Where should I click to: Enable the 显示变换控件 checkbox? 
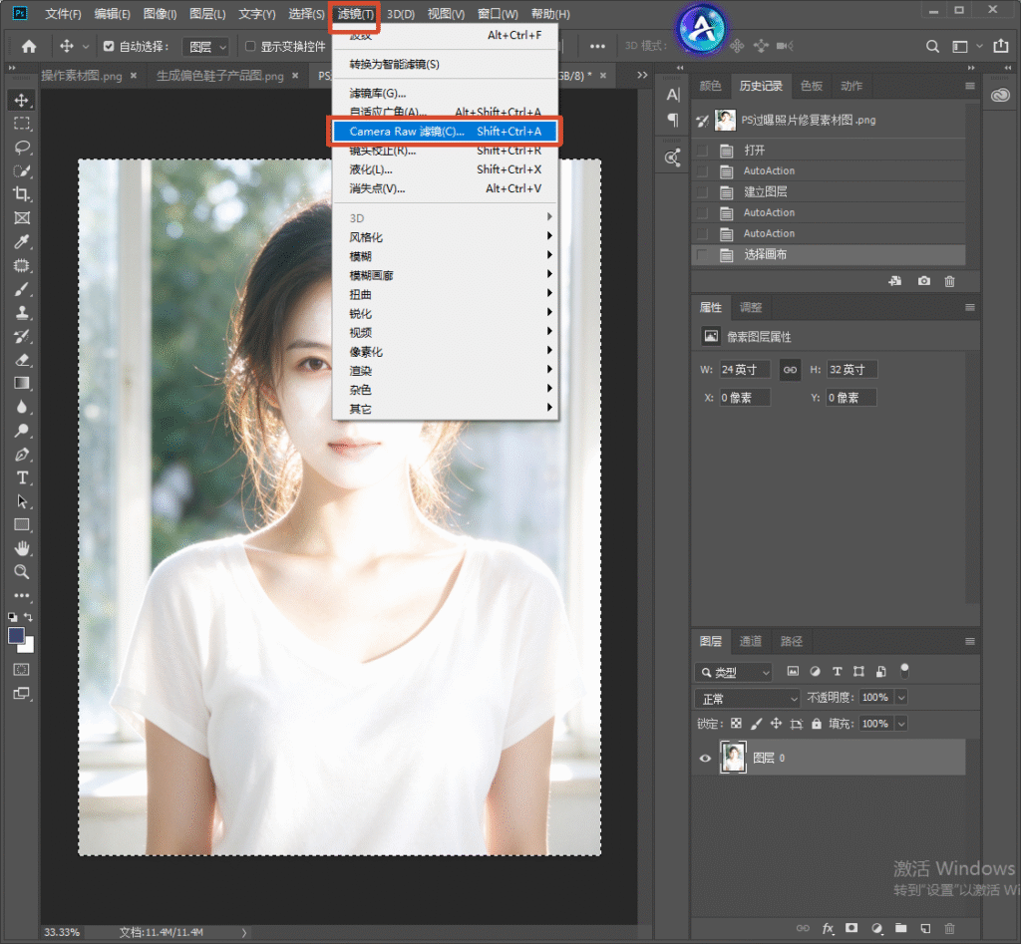coord(250,46)
